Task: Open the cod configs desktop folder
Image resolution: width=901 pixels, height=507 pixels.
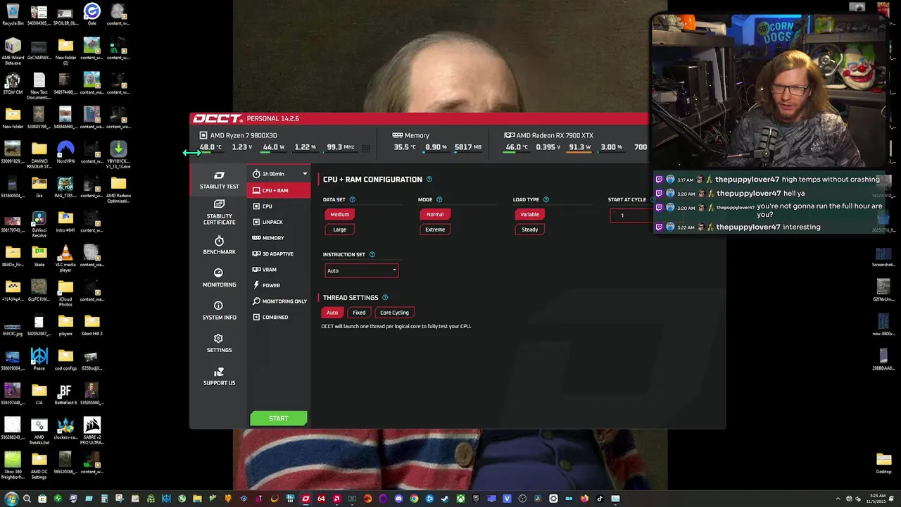Action: [x=65, y=359]
